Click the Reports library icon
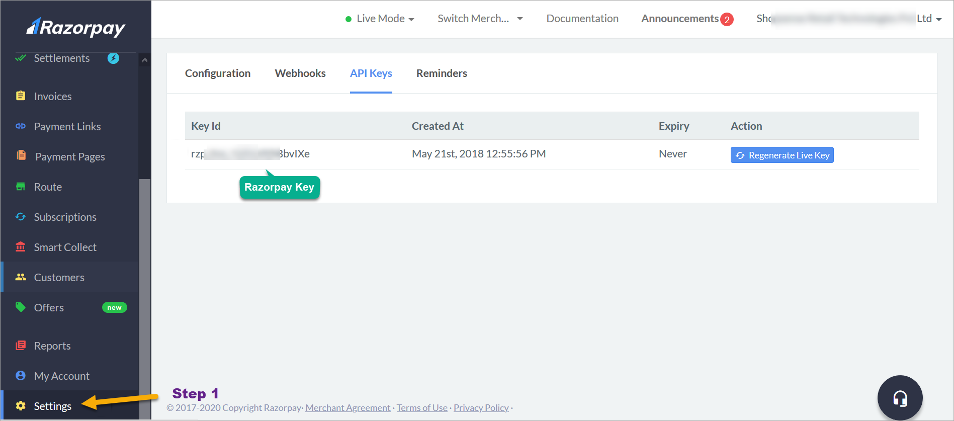Image resolution: width=954 pixels, height=421 pixels. [x=21, y=345]
